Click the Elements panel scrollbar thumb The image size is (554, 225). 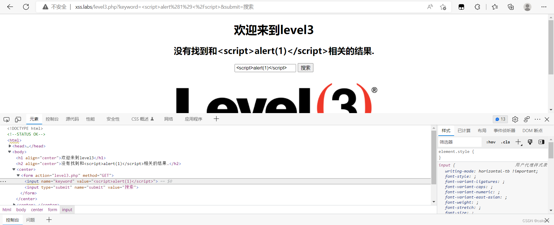point(434,157)
